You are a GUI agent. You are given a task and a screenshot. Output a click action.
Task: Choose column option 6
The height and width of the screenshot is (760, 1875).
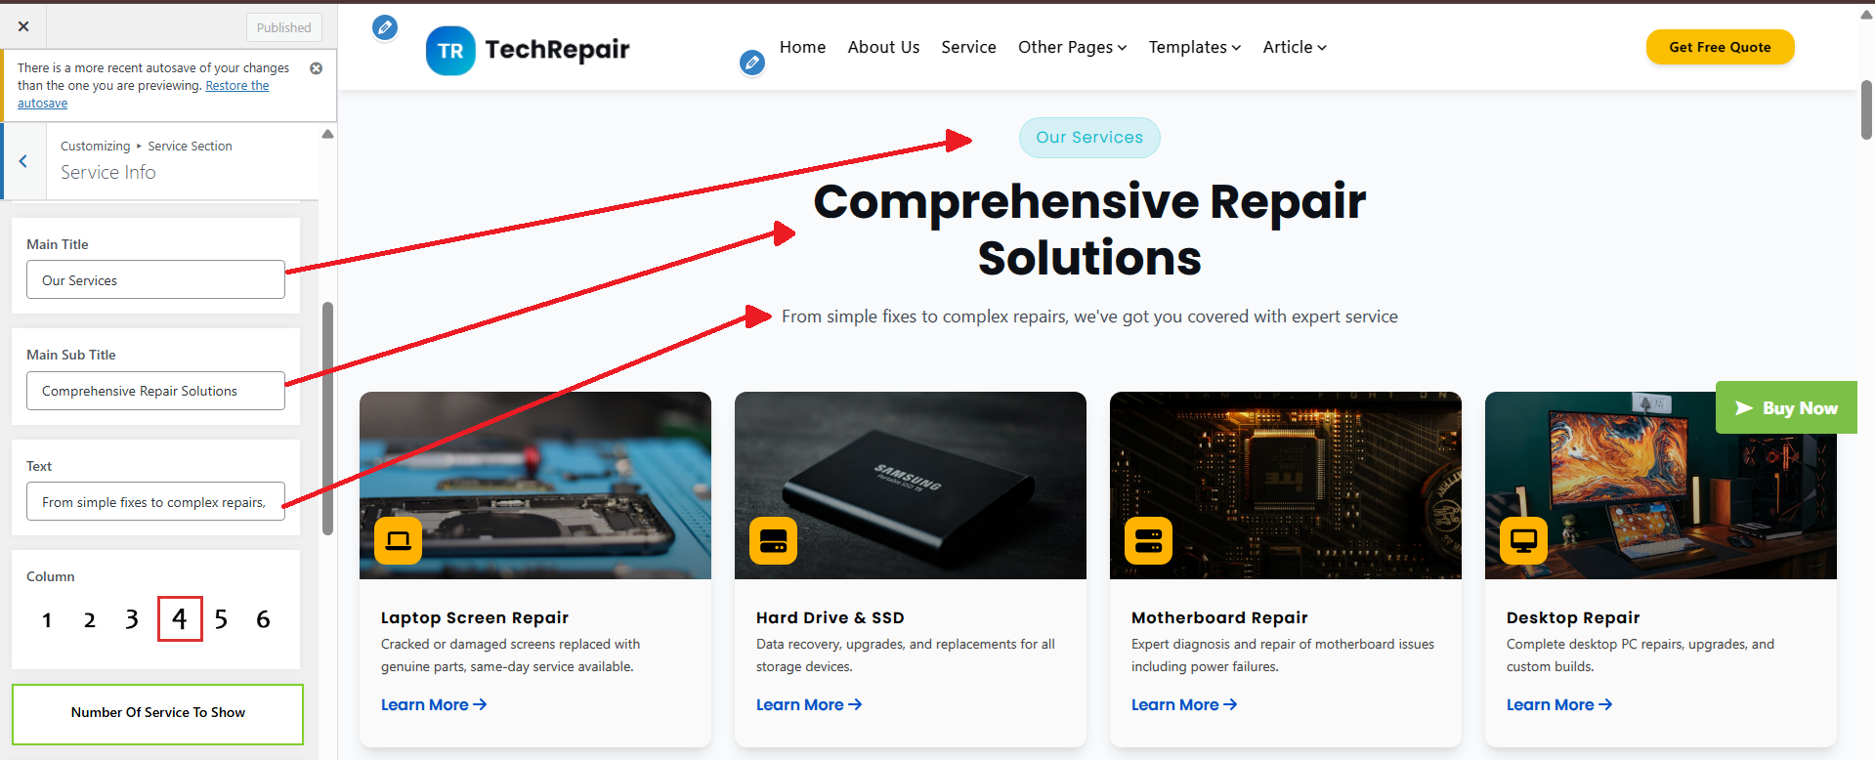(263, 619)
